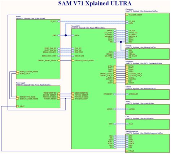Image resolution: width=171 pixels, height=154 pixels.
Task: Select ETHERNET port in Target MCU
Action: (x=115, y=94)
